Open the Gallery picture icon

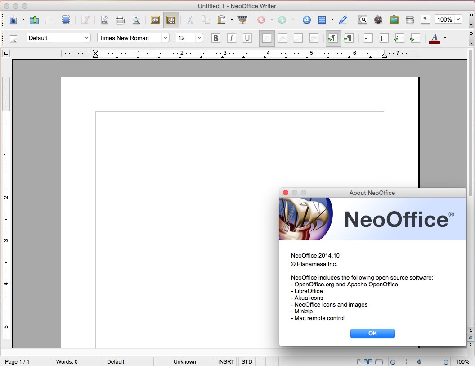point(394,20)
